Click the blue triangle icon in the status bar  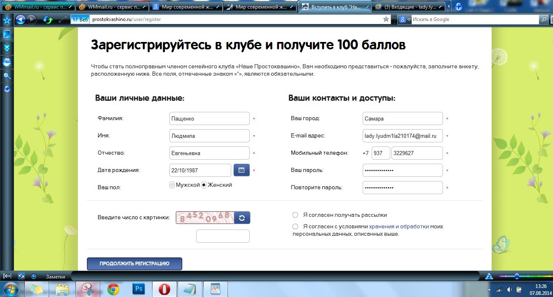click(490, 276)
